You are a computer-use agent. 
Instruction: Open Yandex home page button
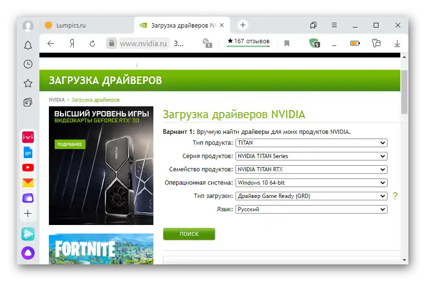pyautogui.click(x=72, y=43)
